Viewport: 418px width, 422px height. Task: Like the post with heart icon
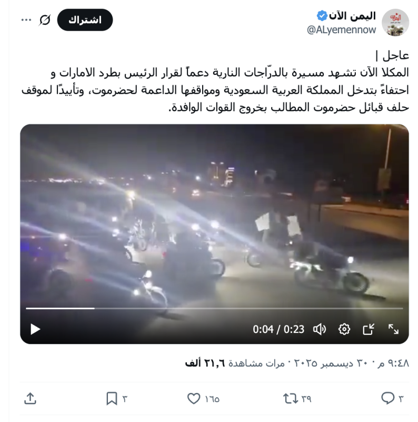click(194, 399)
